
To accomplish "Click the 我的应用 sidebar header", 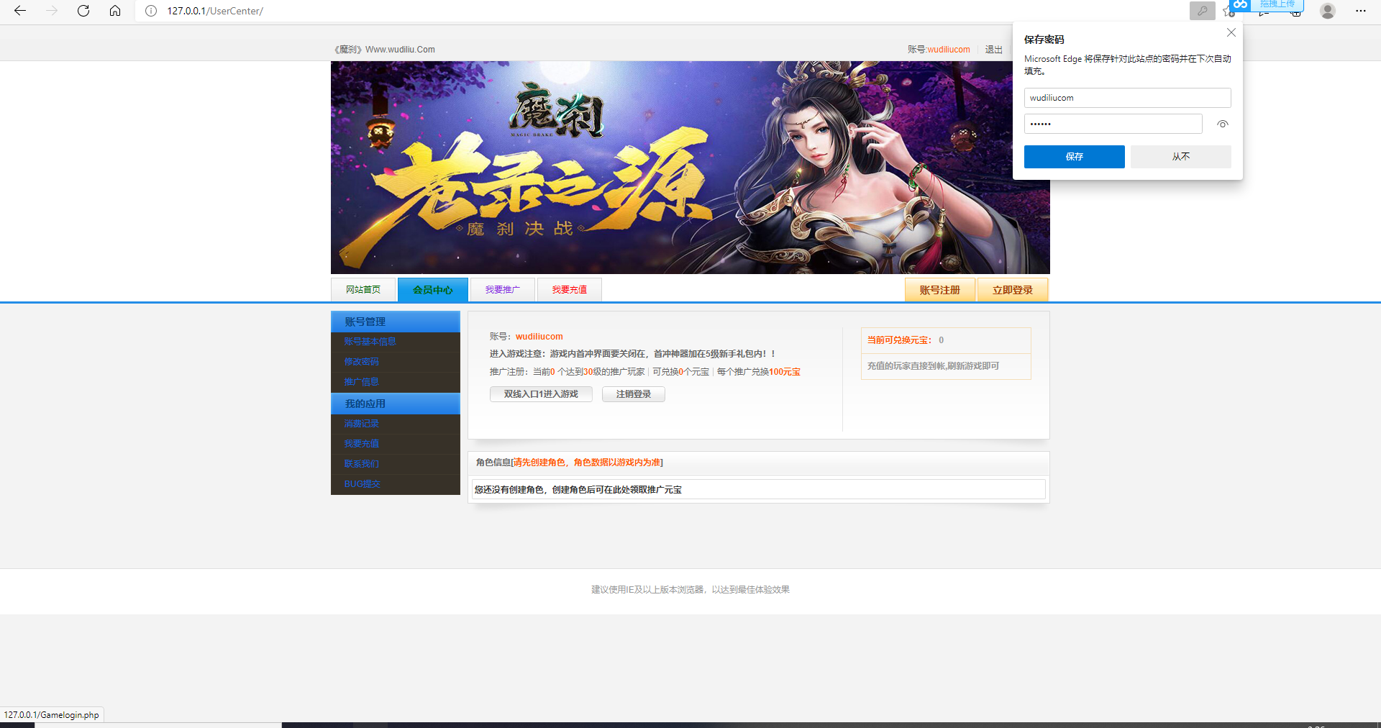I will click(396, 404).
